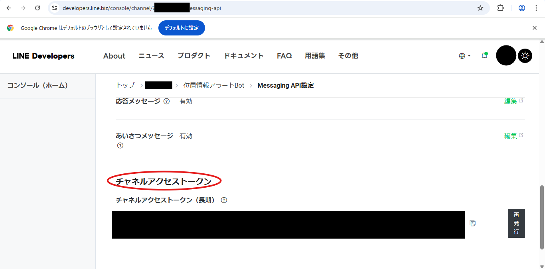Viewport: 545px width, 269px height.
Task: Open the Chrome extensions menu
Action: pos(500,8)
